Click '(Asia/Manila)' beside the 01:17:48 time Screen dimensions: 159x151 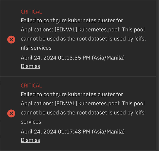[x=108, y=132]
